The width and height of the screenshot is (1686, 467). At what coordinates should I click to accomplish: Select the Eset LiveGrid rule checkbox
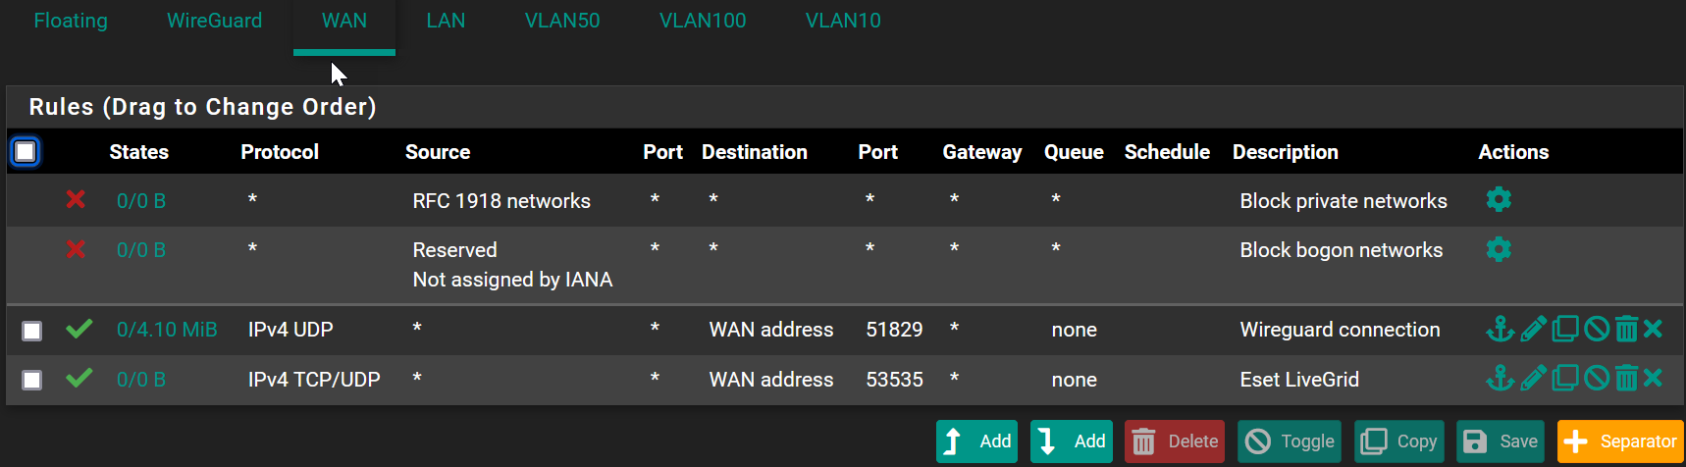[32, 380]
